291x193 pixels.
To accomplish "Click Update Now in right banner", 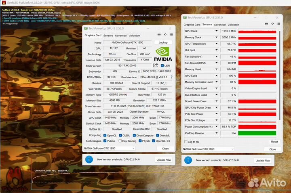I will [263, 161].
